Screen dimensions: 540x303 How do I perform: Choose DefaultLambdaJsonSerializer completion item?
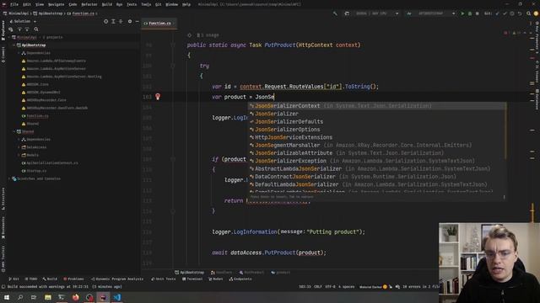click(x=377, y=184)
